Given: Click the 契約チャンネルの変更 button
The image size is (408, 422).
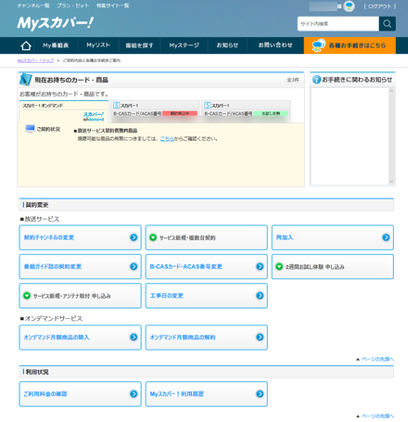Looking at the screenshot, I should [81, 237].
